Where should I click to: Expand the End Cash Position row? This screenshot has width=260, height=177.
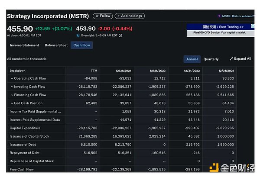click(x=12, y=103)
